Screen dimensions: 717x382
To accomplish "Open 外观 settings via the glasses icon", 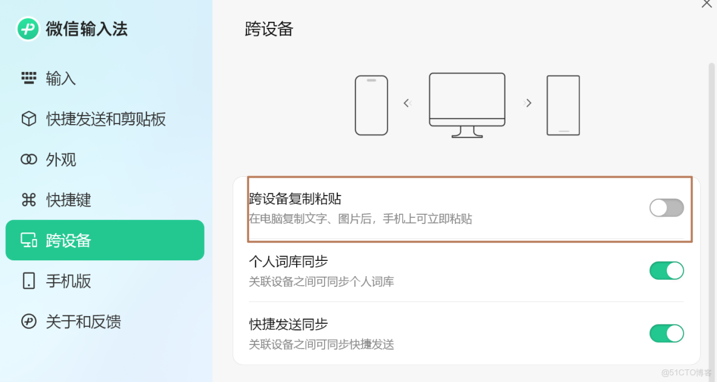I will pos(28,159).
